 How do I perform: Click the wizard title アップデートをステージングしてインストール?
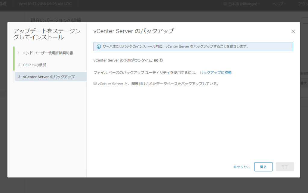(47, 34)
